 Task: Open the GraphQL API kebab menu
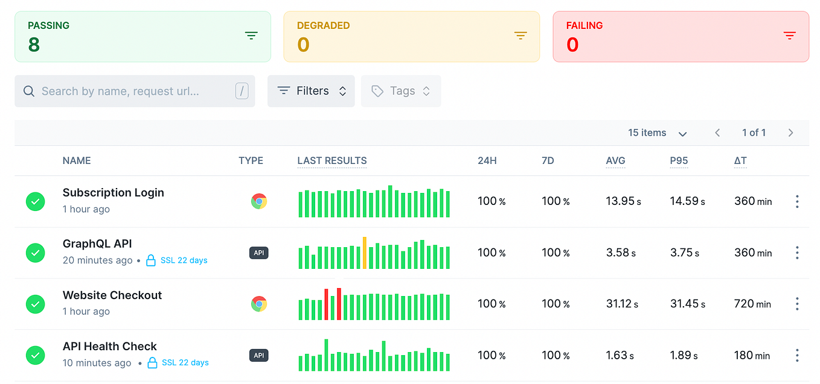(797, 253)
